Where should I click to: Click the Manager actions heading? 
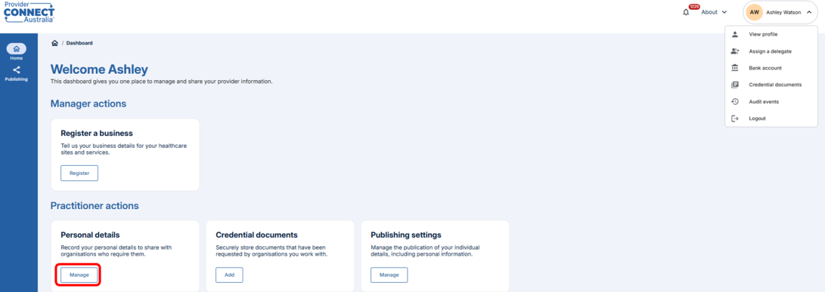[88, 103]
